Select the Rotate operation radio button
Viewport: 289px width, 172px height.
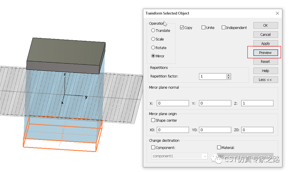[153, 48]
